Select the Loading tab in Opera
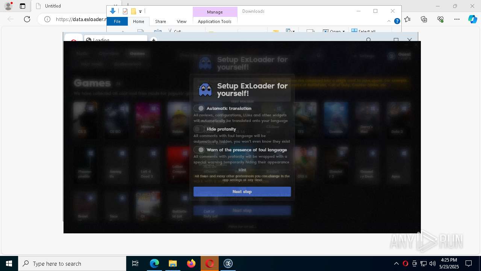Screen dimensions: 481x271 (x=116, y=40)
